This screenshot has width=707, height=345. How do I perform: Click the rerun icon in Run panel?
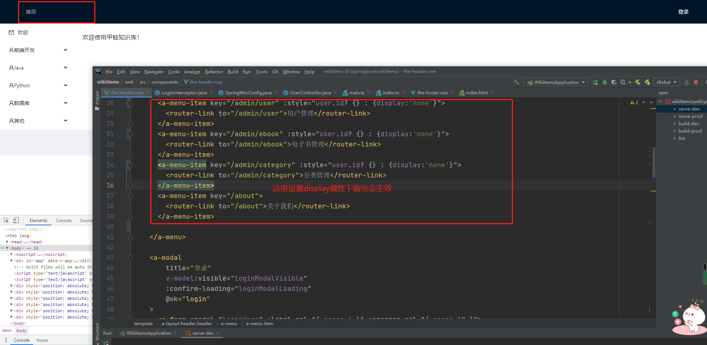(106, 343)
